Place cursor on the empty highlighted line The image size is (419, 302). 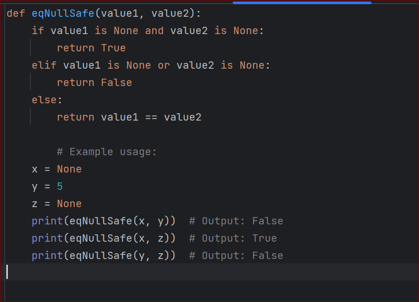[x=209, y=272]
